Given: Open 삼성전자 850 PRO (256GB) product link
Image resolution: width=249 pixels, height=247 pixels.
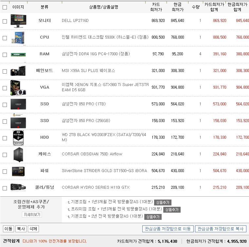Looking at the screenshot, I should pos(86,120).
